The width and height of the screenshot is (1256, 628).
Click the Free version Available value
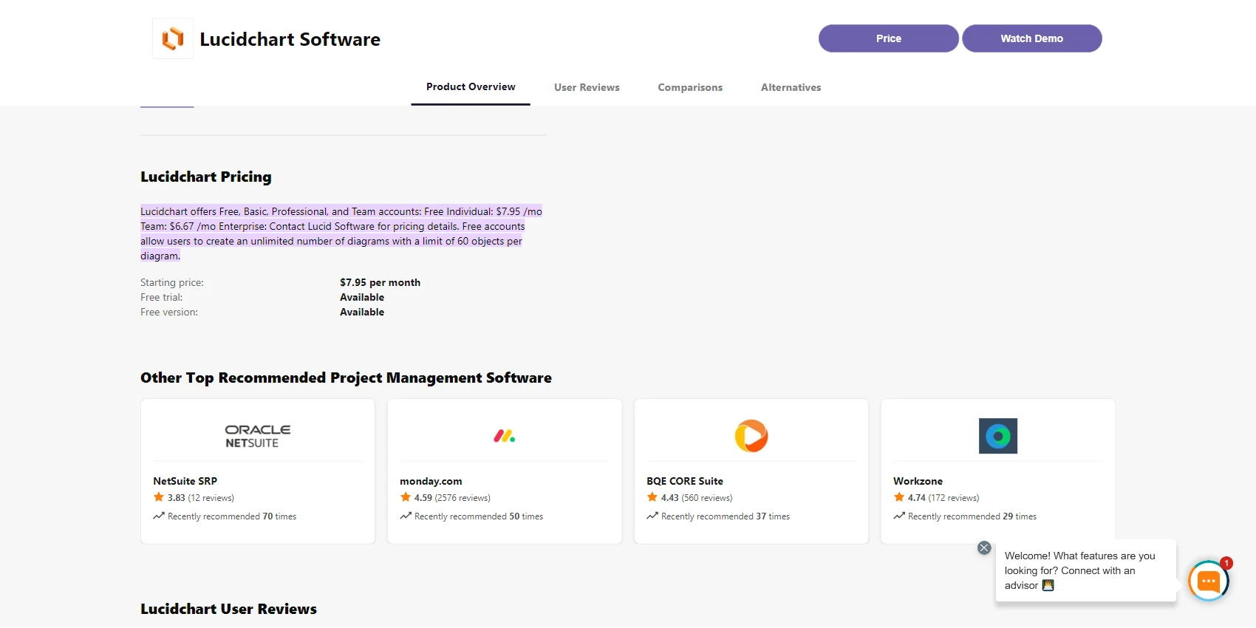(x=362, y=312)
